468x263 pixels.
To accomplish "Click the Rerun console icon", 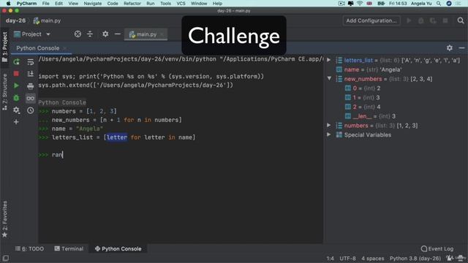I will coord(16,61).
